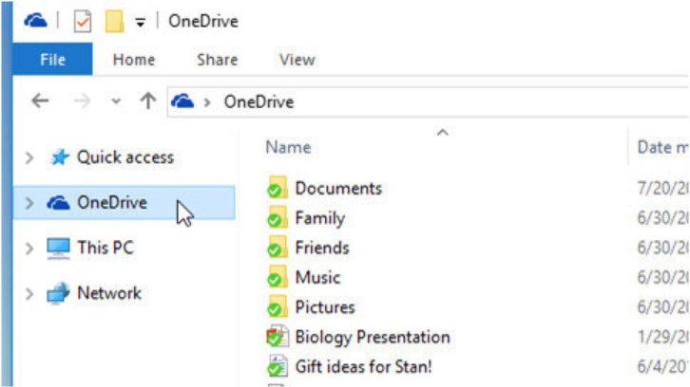Select the This PC computer icon
This screenshot has width=690, height=387.
(x=59, y=249)
